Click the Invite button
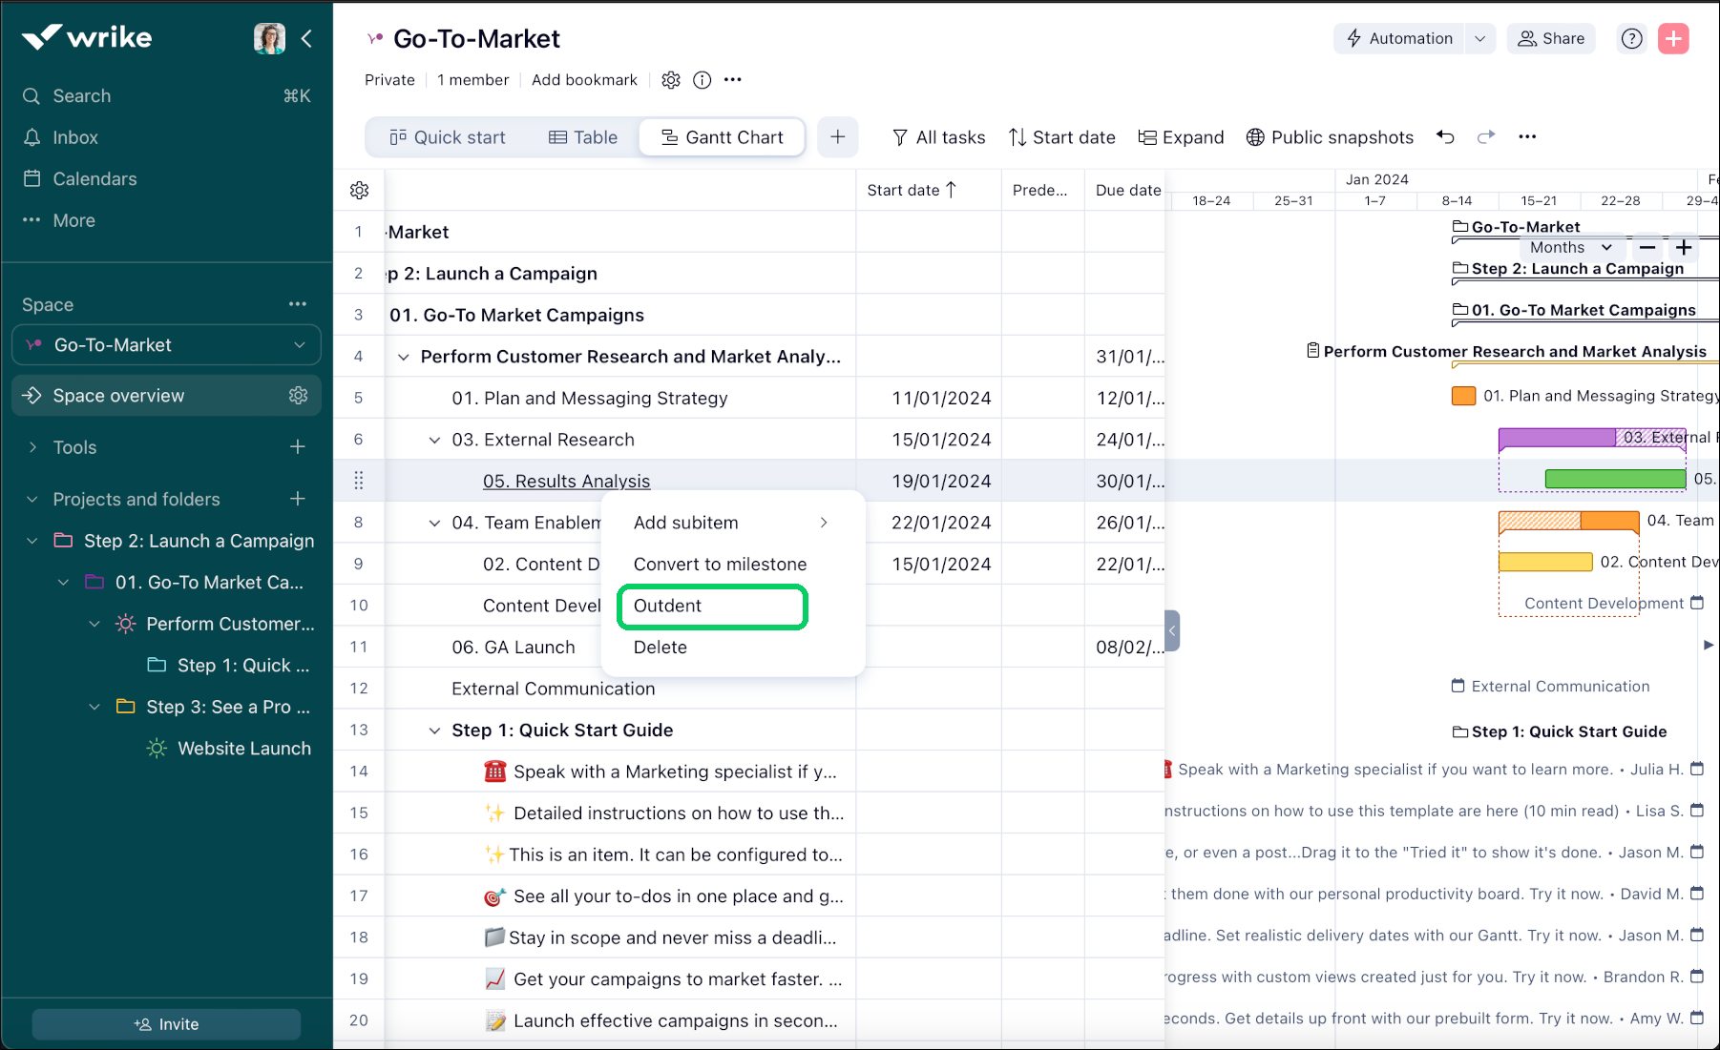 (x=165, y=1023)
